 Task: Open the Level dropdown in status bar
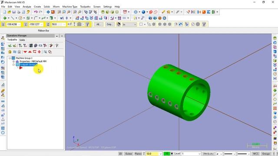pyautogui.click(x=199, y=154)
